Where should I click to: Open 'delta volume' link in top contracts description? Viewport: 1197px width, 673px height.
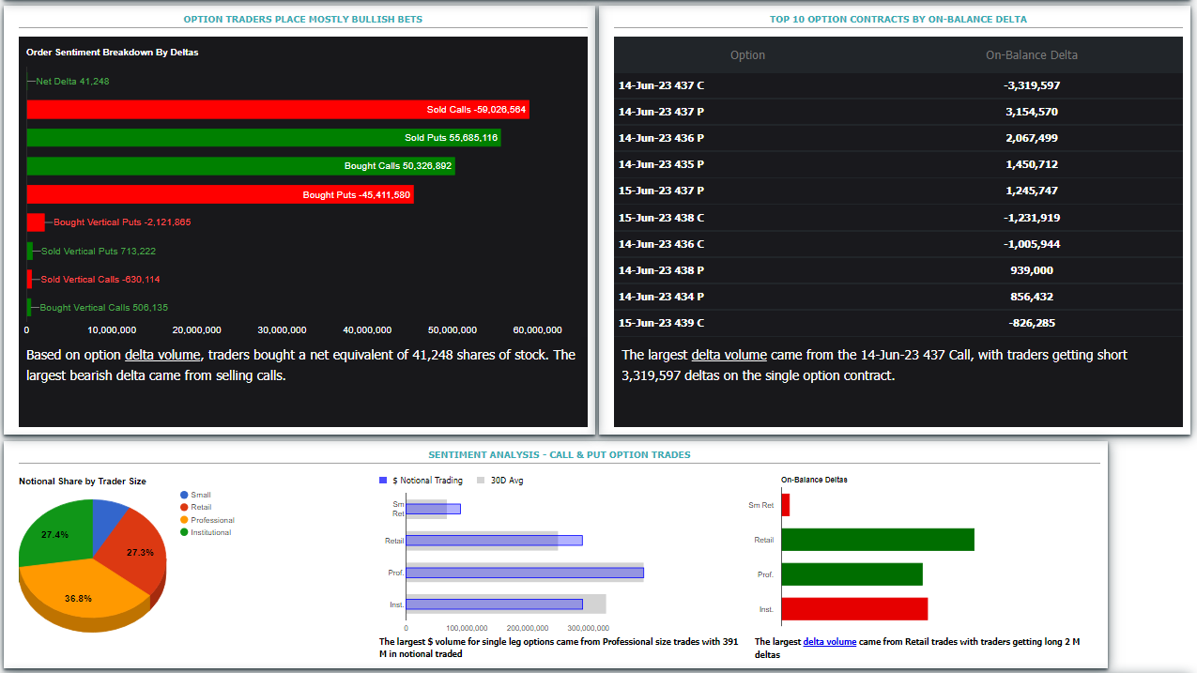tap(729, 355)
